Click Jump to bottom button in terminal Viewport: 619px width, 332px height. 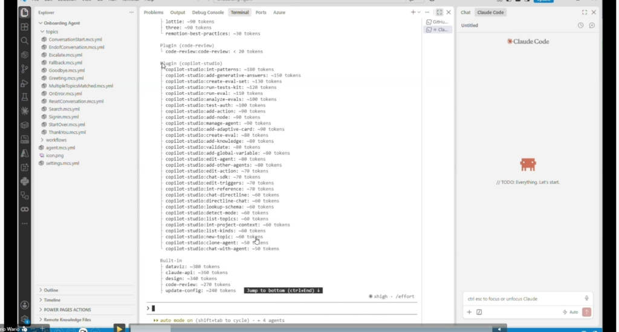coord(283,290)
